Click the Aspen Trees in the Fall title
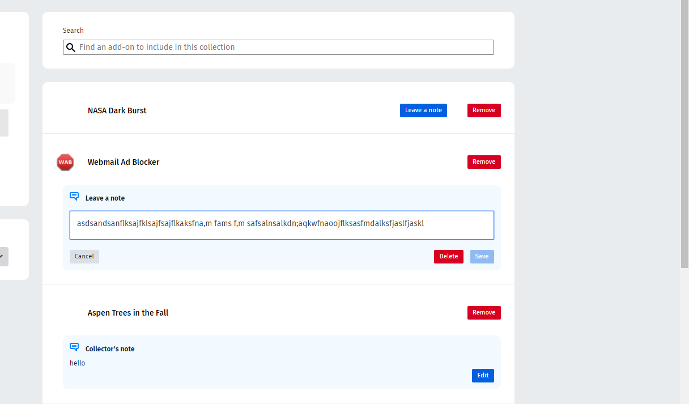The image size is (689, 404). click(x=128, y=313)
